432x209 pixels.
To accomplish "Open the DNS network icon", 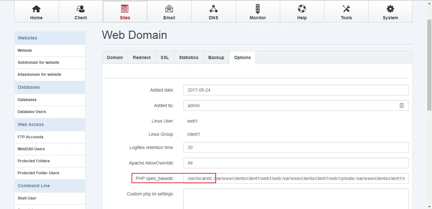I will 213,9.
